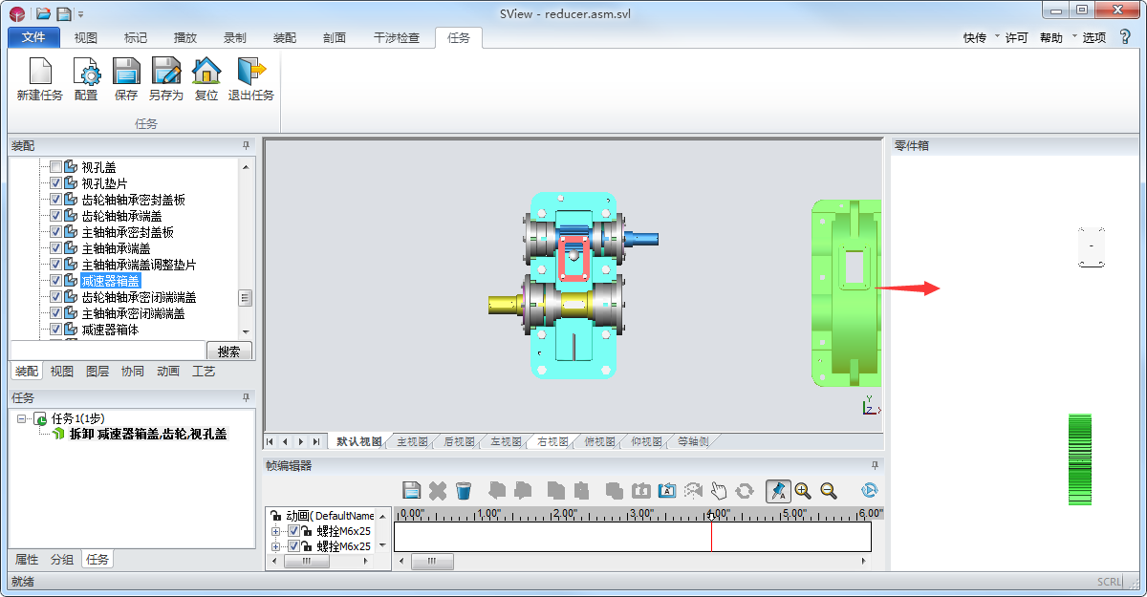Viewport: 1147px width, 597px height.
Task: Click the save disk icon in frame editor
Action: (x=412, y=491)
